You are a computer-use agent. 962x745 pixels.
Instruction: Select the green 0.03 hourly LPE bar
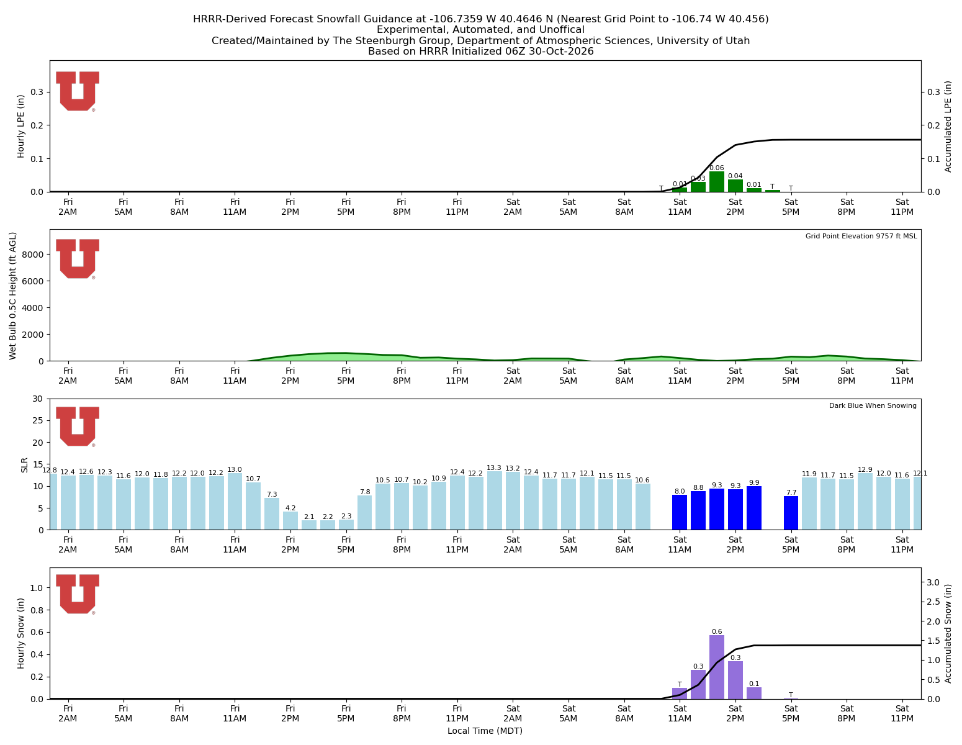coord(698,187)
